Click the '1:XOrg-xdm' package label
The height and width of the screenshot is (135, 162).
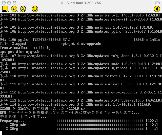[x=16, y=125]
